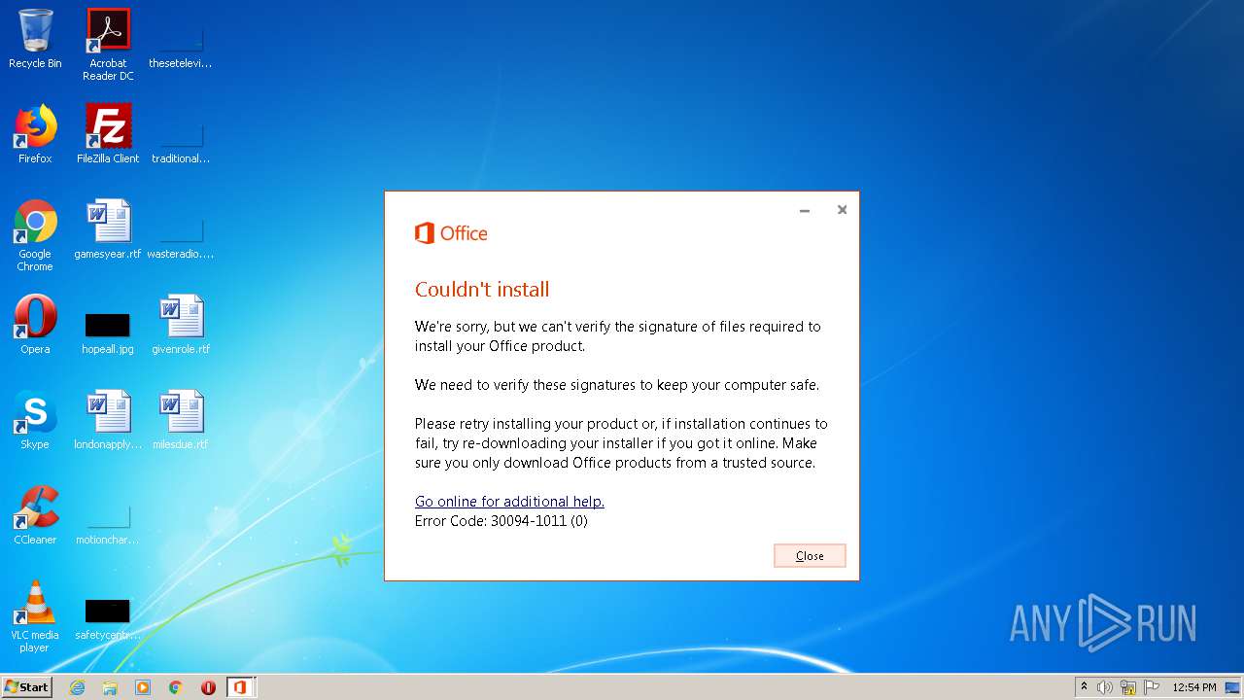Launch Acrobat Reader DC shortcut
This screenshot has height=700, width=1244.
click(108, 44)
